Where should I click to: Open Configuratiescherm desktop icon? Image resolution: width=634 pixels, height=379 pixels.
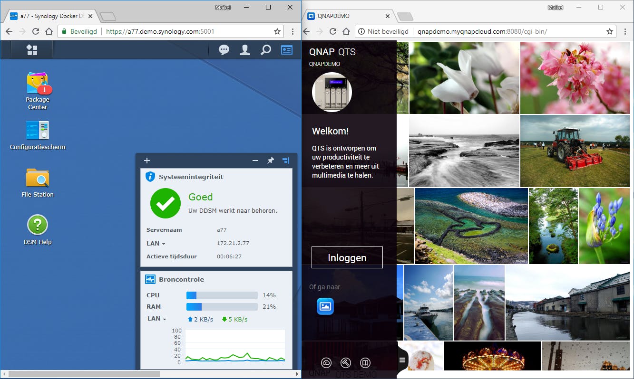click(x=38, y=135)
